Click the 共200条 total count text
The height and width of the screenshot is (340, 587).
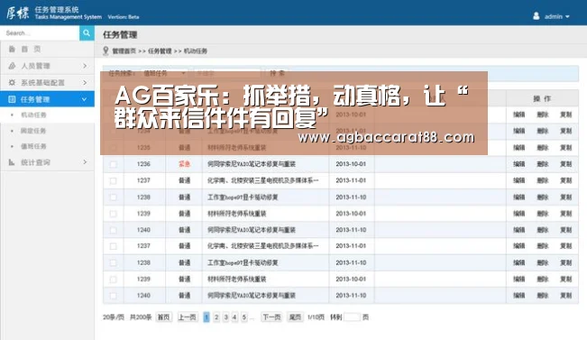pyautogui.click(x=141, y=317)
